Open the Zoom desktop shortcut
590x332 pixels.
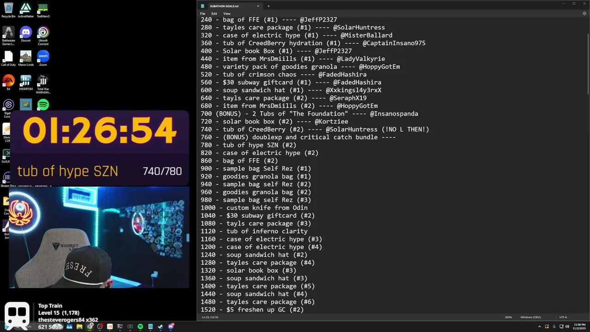pos(43,59)
